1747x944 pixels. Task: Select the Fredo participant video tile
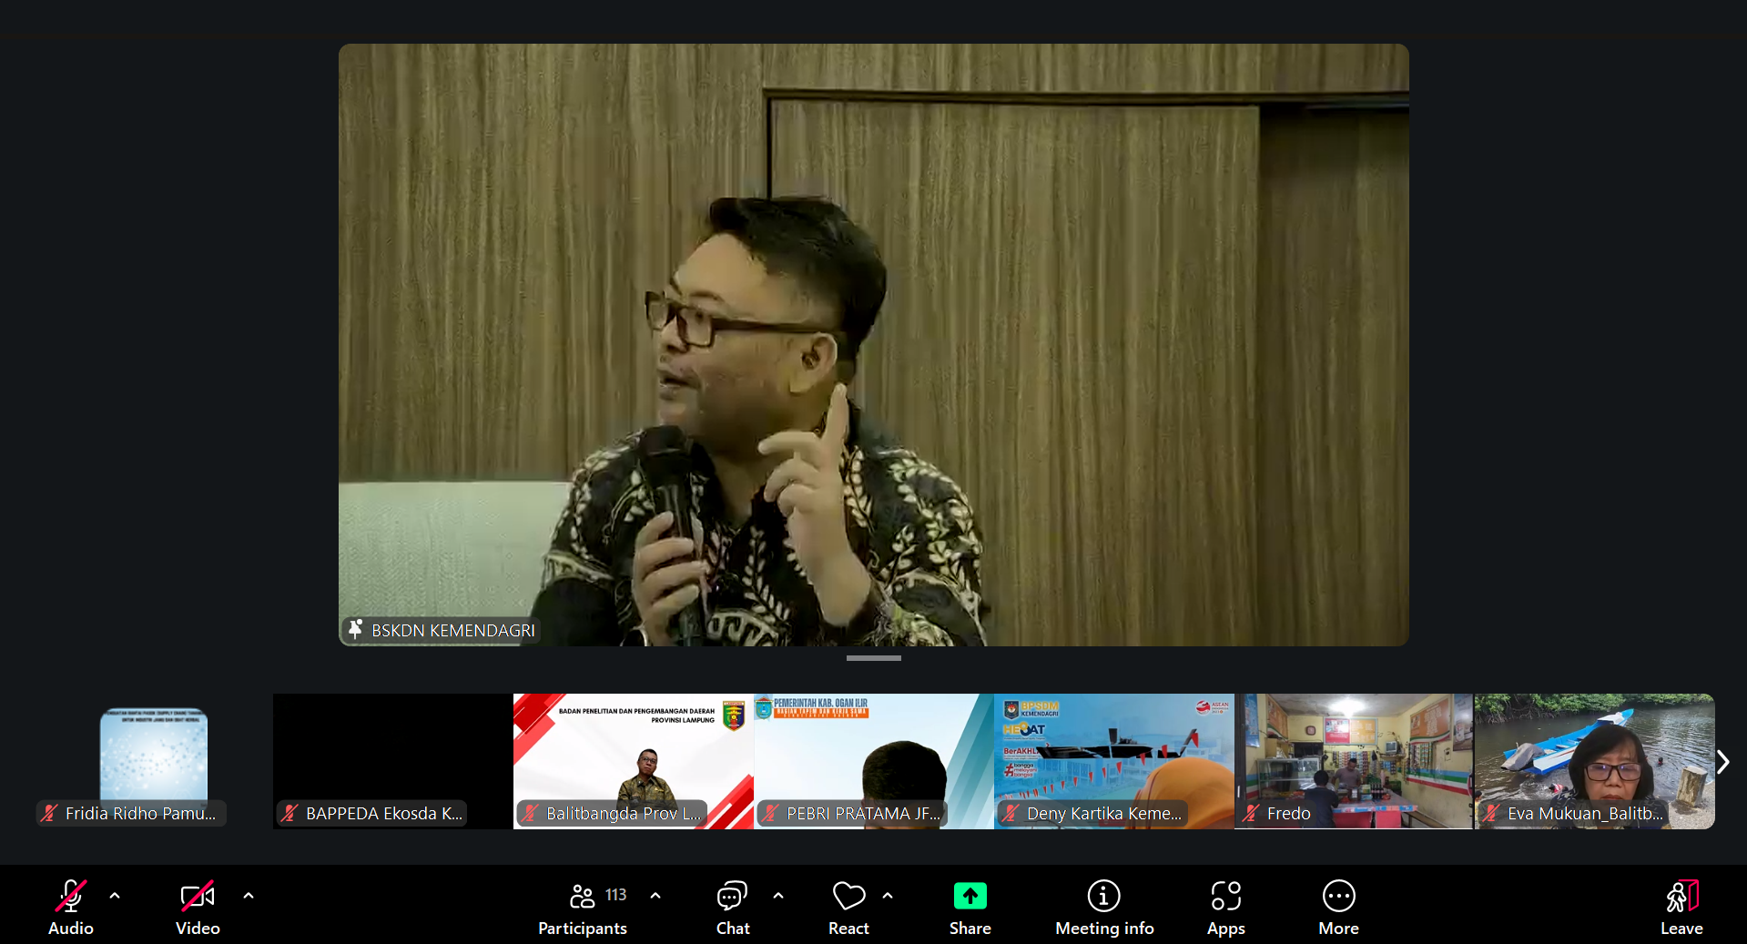[x=1354, y=760]
